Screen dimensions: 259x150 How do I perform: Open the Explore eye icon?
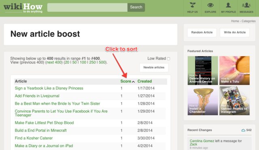coord(210,5)
